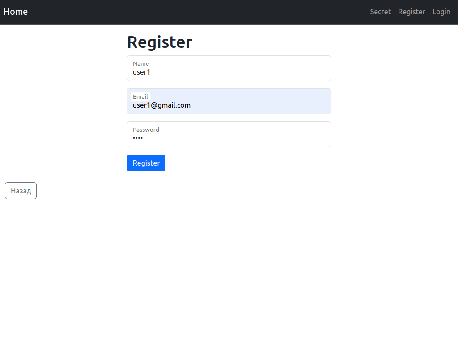Click the Home brand link in navbar
The height and width of the screenshot is (343, 458).
16,12
